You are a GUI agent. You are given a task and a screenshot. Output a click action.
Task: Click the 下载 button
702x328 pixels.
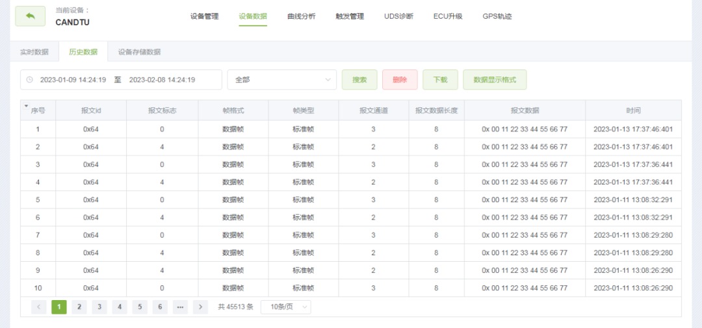(440, 80)
